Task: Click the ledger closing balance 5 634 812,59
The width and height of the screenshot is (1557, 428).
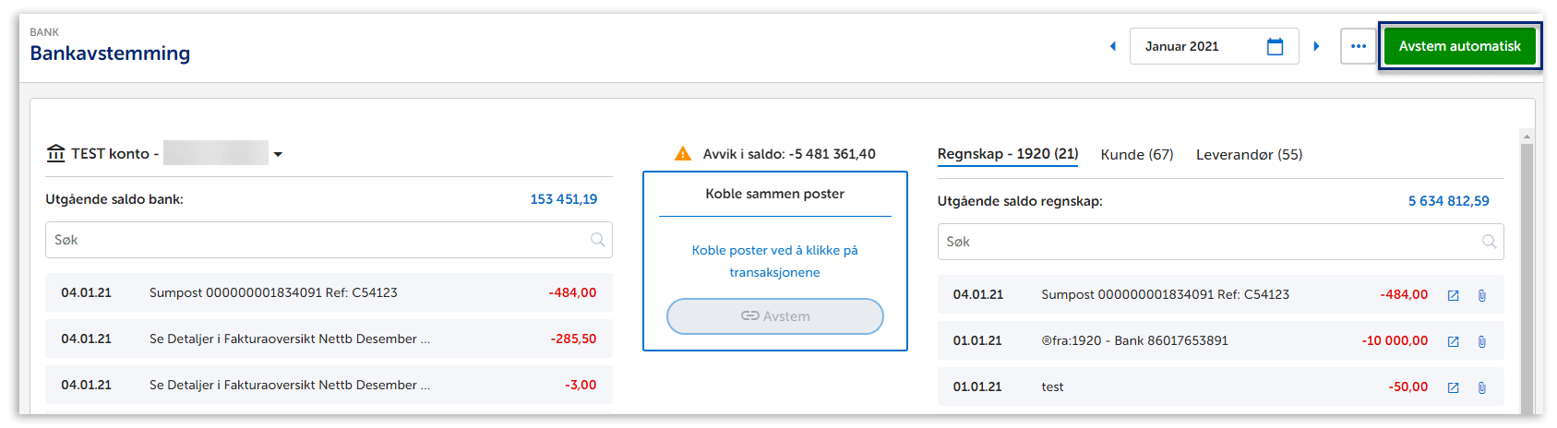Action: pyautogui.click(x=1448, y=201)
